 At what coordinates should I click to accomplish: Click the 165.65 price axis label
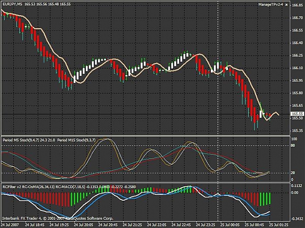(297, 105)
